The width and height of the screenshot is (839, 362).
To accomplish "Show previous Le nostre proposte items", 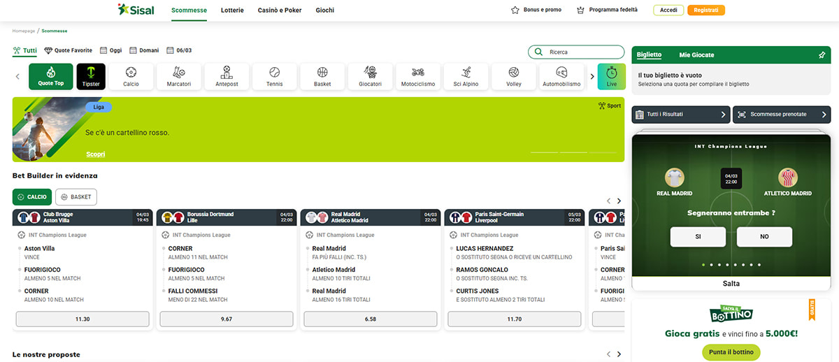I will coord(608,355).
